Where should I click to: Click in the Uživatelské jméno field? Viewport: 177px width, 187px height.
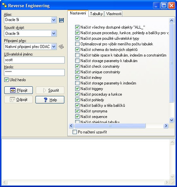(x=34, y=60)
